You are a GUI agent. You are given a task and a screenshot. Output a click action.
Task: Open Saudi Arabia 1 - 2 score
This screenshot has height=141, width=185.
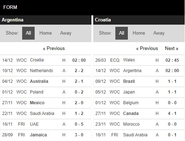(x=79, y=114)
